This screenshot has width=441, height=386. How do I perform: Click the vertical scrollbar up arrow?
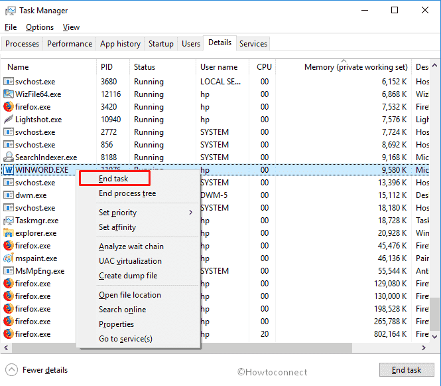point(435,65)
